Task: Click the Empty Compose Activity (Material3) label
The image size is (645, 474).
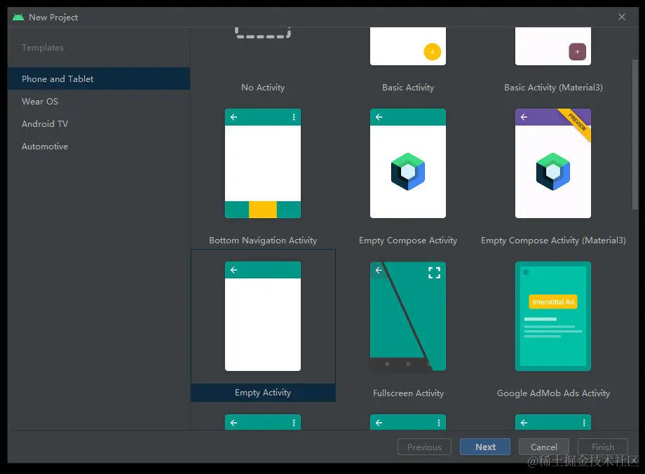Action: [553, 241]
